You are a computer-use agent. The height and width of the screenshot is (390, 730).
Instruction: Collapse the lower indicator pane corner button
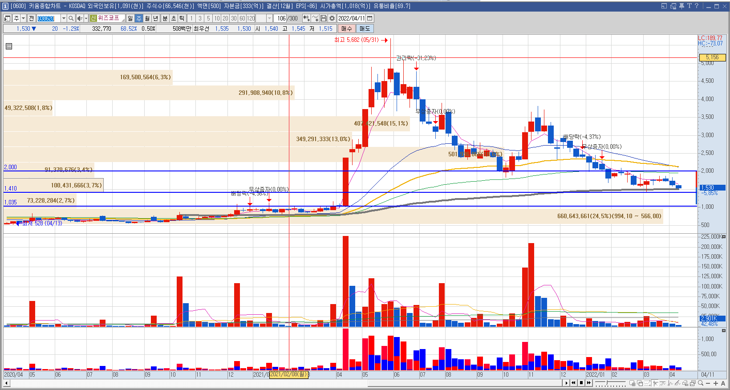(x=723, y=331)
